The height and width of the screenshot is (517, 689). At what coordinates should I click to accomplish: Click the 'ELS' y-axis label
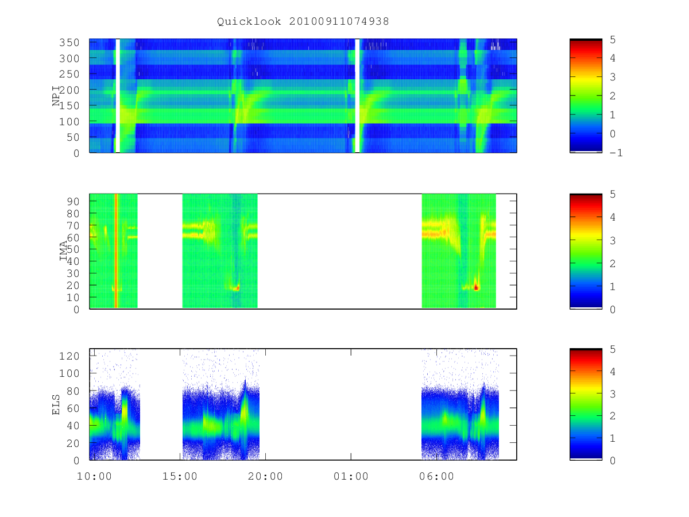56,404
